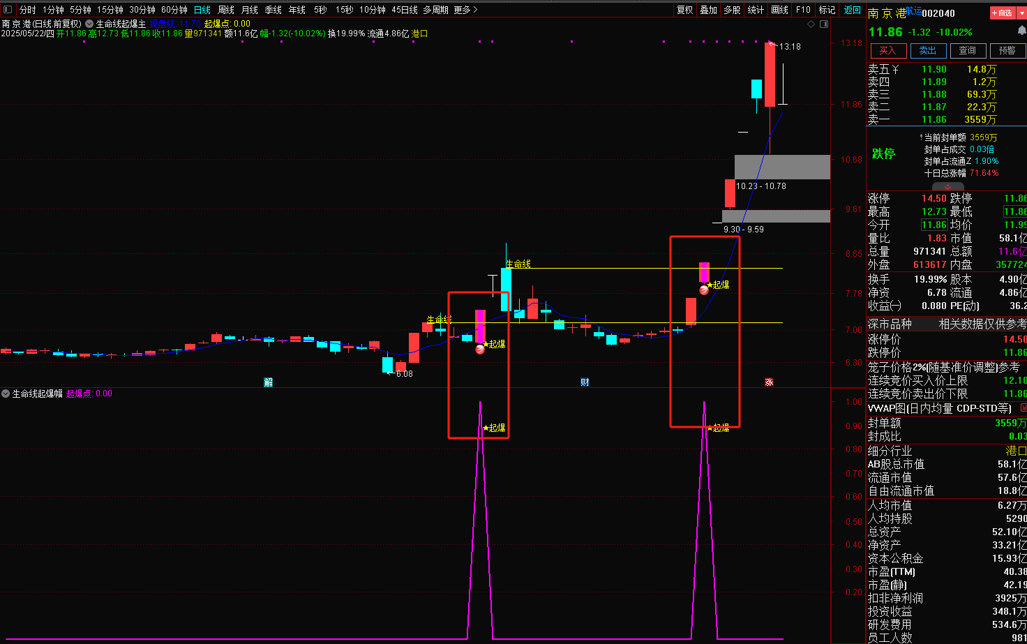The height and width of the screenshot is (644, 1027).
Task: Open 多周期 multi-period view
Action: pyautogui.click(x=435, y=10)
